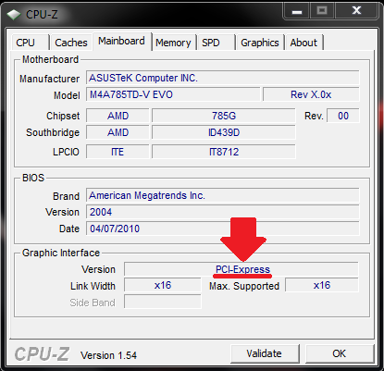The width and height of the screenshot is (384, 371).
Task: Click the Version 1.54 text at bottom
Action: (x=108, y=355)
